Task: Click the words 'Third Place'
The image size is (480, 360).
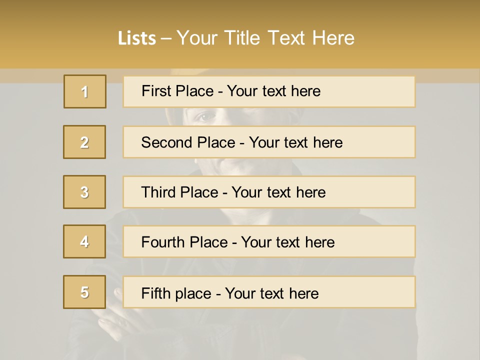Action: coord(179,192)
